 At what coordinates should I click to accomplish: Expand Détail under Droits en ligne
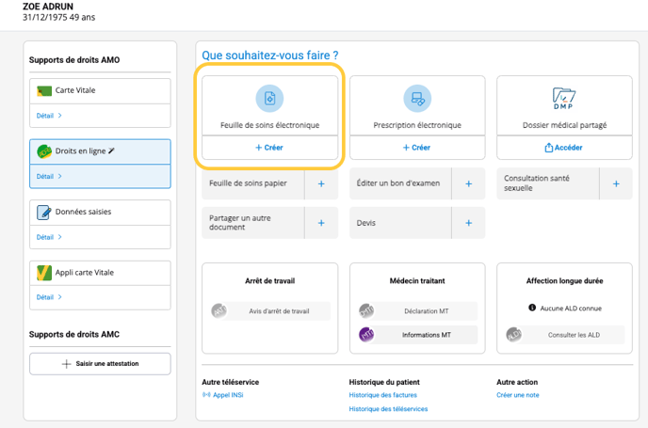pyautogui.click(x=49, y=176)
